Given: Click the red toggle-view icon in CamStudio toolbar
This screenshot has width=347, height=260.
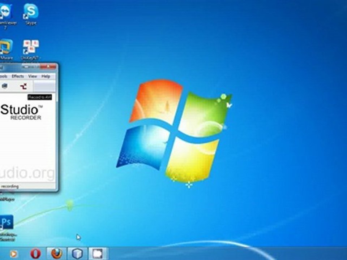Looking at the screenshot, I should click(24, 86).
